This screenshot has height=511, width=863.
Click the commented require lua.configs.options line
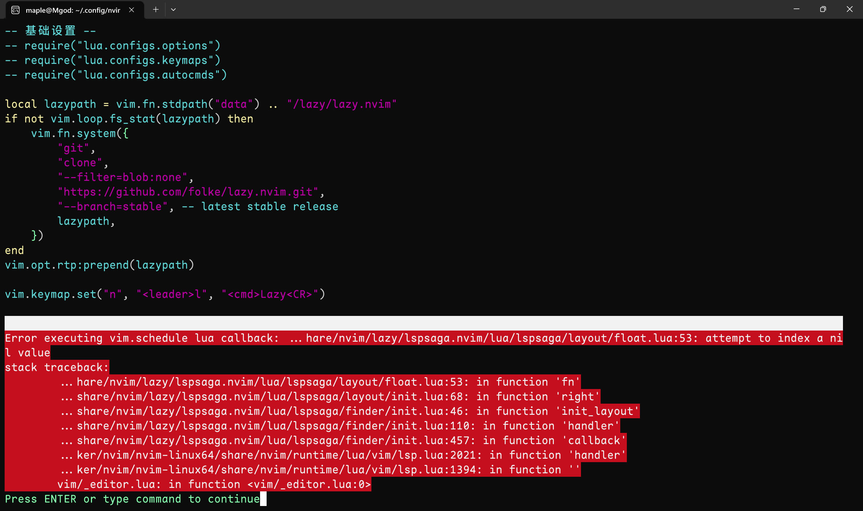112,45
